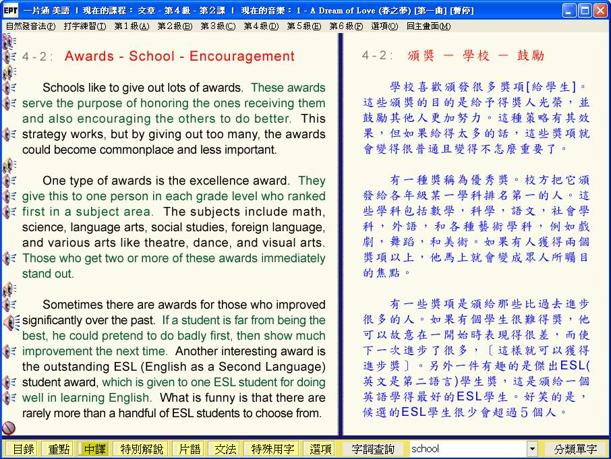Click the 分類單字 categorized vocabulary button

point(575,449)
